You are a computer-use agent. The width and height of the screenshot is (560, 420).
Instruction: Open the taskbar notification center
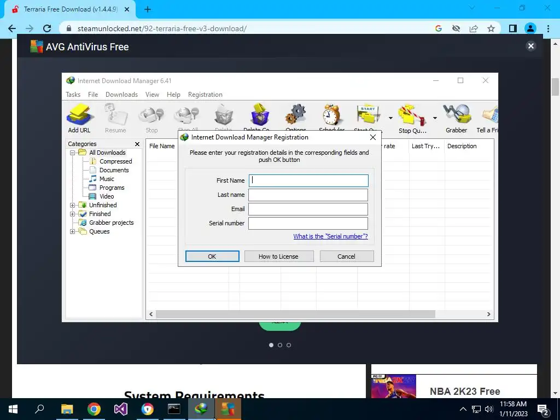543,409
